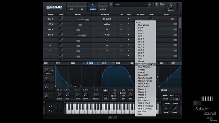Open the Init preset name dropdown
The width and height of the screenshot is (219, 123).
point(130,4)
